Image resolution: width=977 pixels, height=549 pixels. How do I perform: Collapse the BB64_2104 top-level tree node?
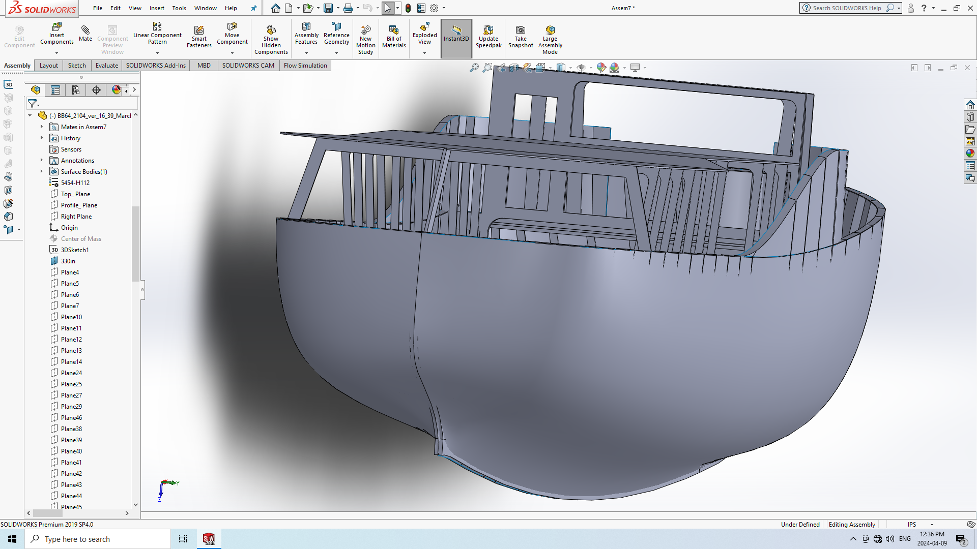30,116
